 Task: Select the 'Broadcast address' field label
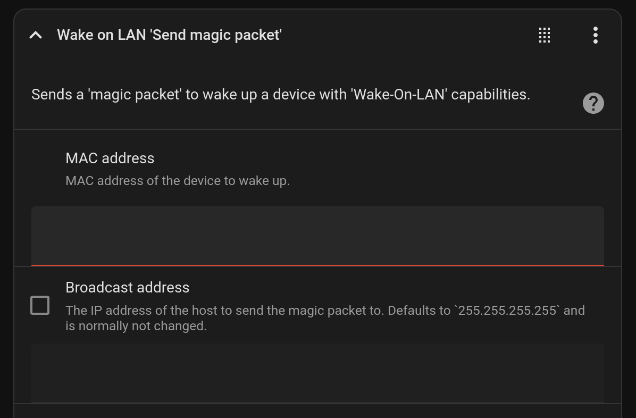coord(128,287)
